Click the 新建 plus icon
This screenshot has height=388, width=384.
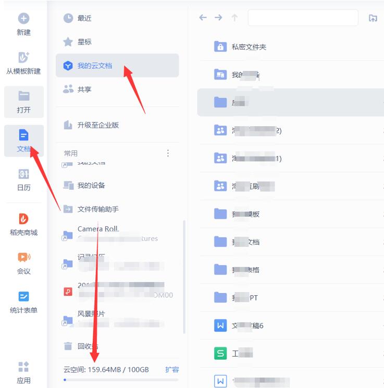(x=24, y=19)
